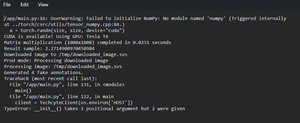Click the 'Traceback (most recent call last)' line
The image size is (300, 123).
coord(51,78)
